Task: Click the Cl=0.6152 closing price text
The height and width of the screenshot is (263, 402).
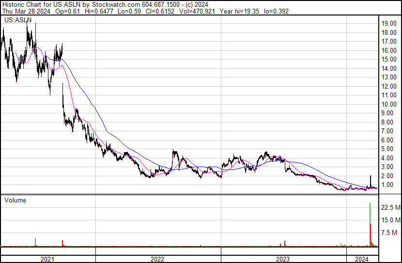Action: [x=160, y=11]
